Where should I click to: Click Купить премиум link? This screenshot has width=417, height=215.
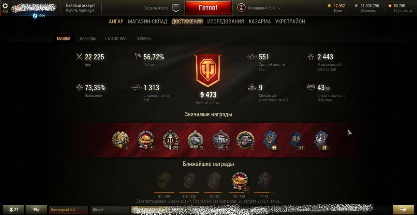pos(80,10)
